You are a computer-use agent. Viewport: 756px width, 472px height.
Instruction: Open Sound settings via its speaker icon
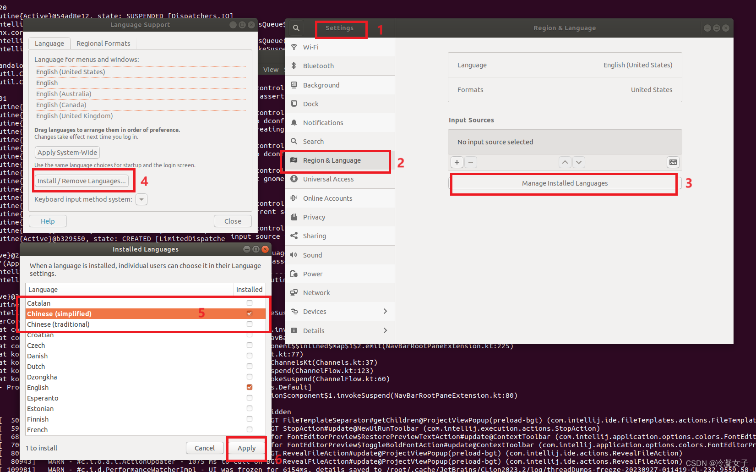pos(294,255)
